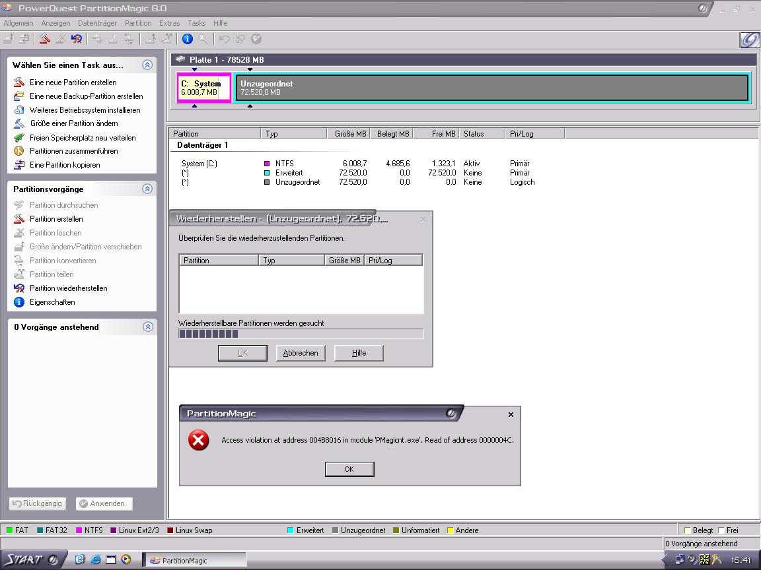Click PartitionMagic taskbar button
Screen dimensions: 761x570
pos(195,560)
